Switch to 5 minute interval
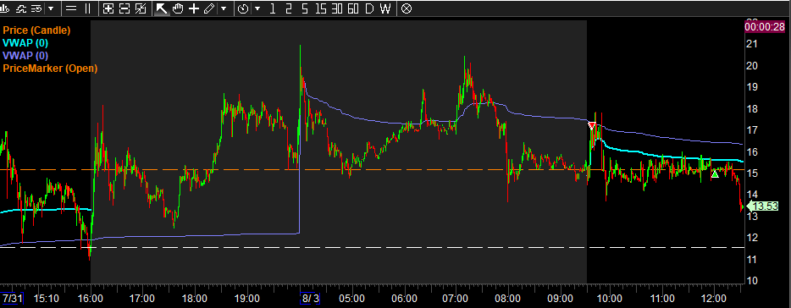 pyautogui.click(x=304, y=8)
